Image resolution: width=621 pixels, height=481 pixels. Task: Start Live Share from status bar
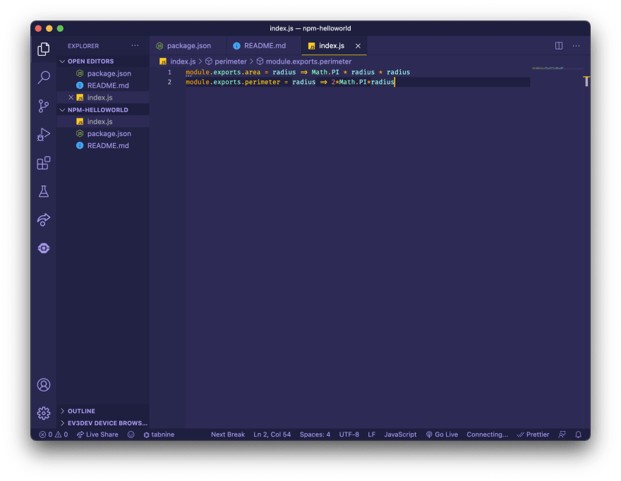coord(97,434)
